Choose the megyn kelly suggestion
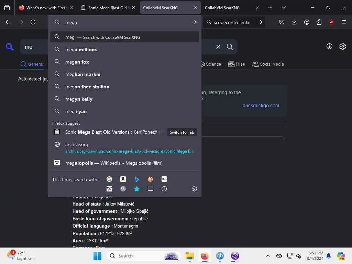Viewport: 352px width, 264px height. [124, 99]
